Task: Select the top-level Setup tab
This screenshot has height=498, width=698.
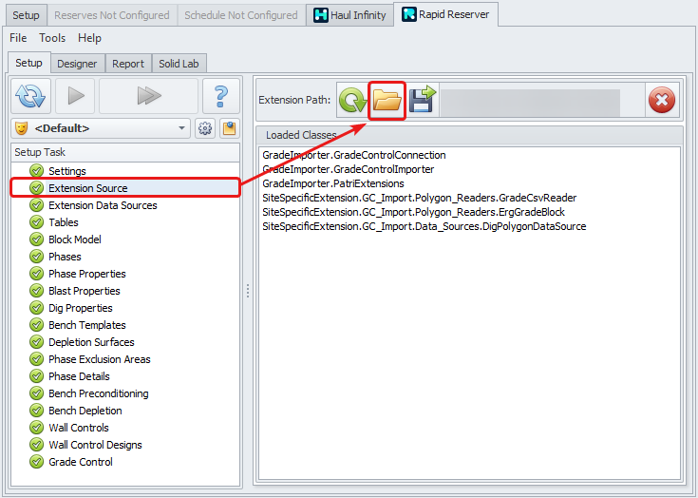Action: pos(26,15)
